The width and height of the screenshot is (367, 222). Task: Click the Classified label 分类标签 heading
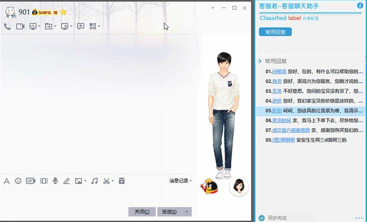pyautogui.click(x=289, y=18)
